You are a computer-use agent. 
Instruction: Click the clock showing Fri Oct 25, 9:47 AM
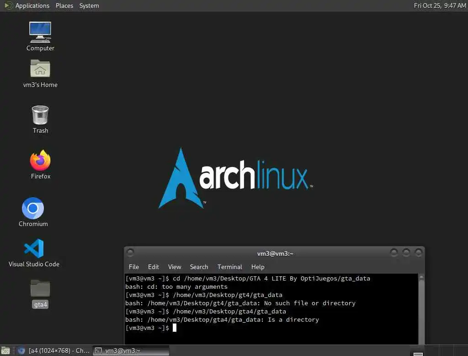pos(440,5)
